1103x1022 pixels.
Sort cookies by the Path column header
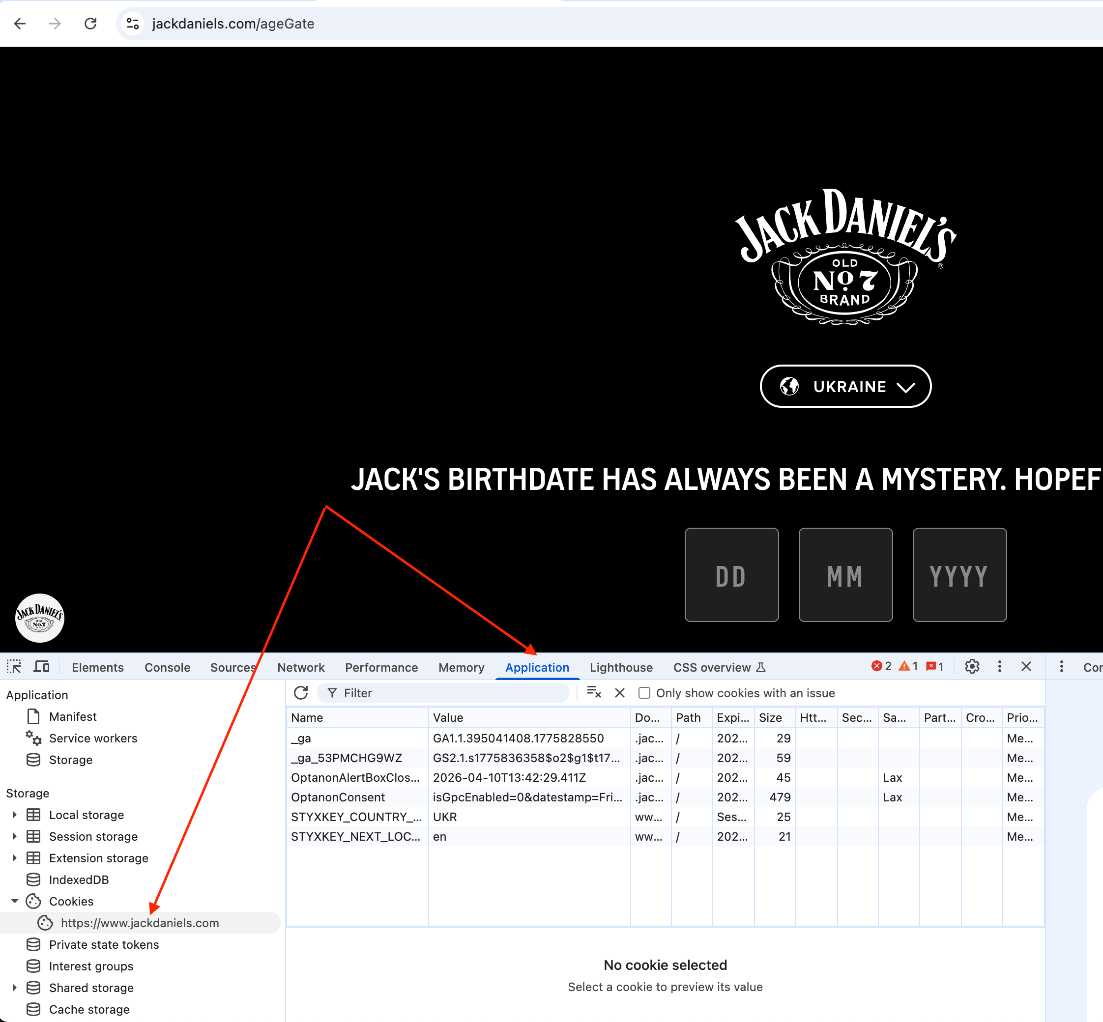692,717
